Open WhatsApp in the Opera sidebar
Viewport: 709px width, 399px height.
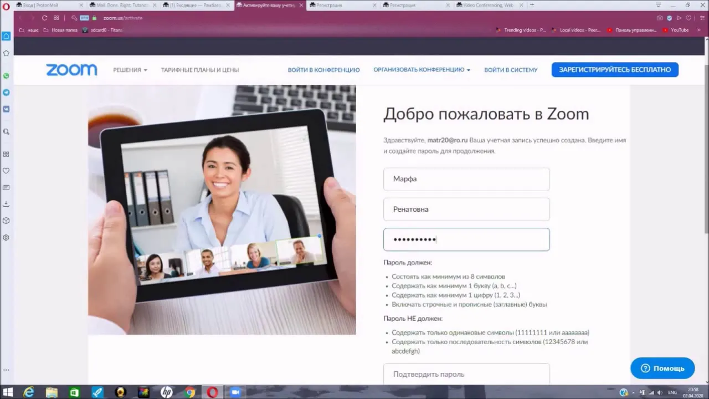6,76
